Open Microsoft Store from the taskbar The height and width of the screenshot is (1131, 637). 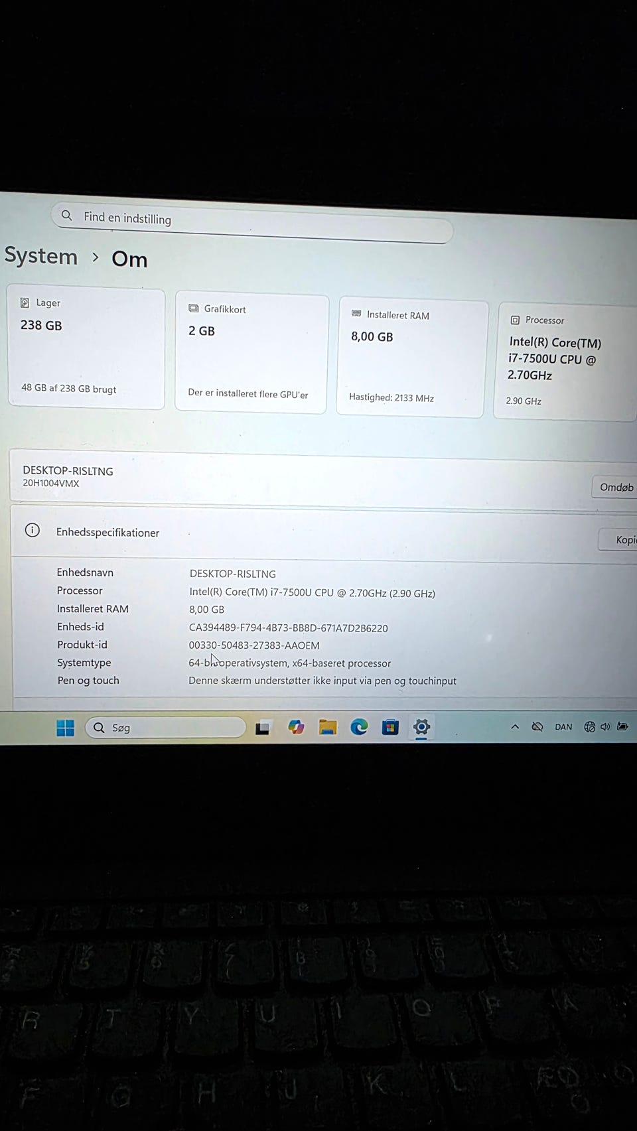390,727
